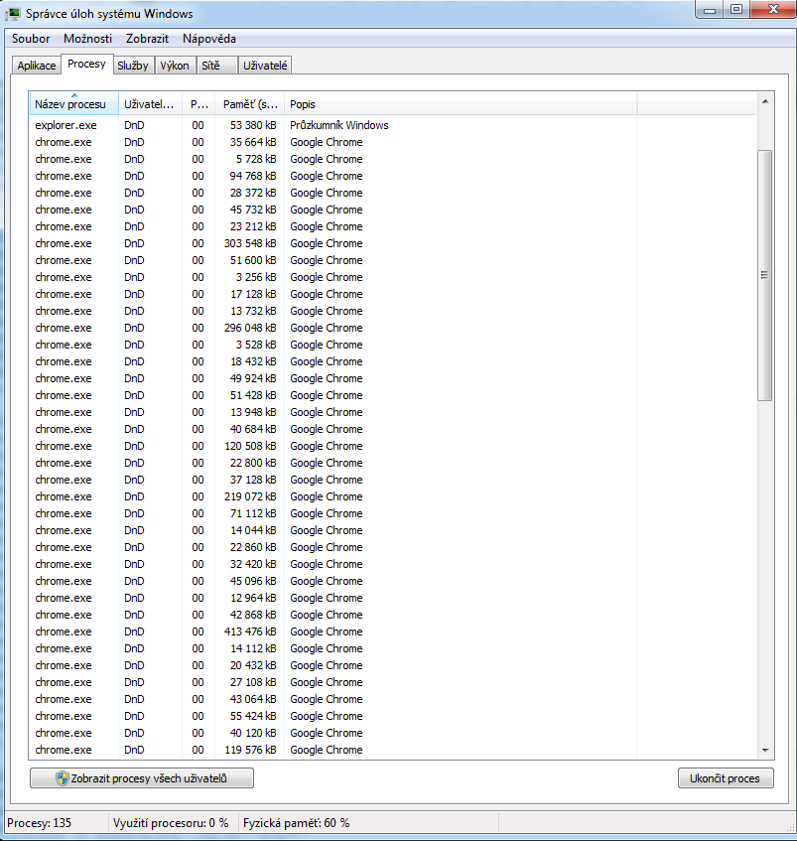This screenshot has width=797, height=841.
Task: Select chrome.exe row using 49 924 kB
Action: coord(333,378)
